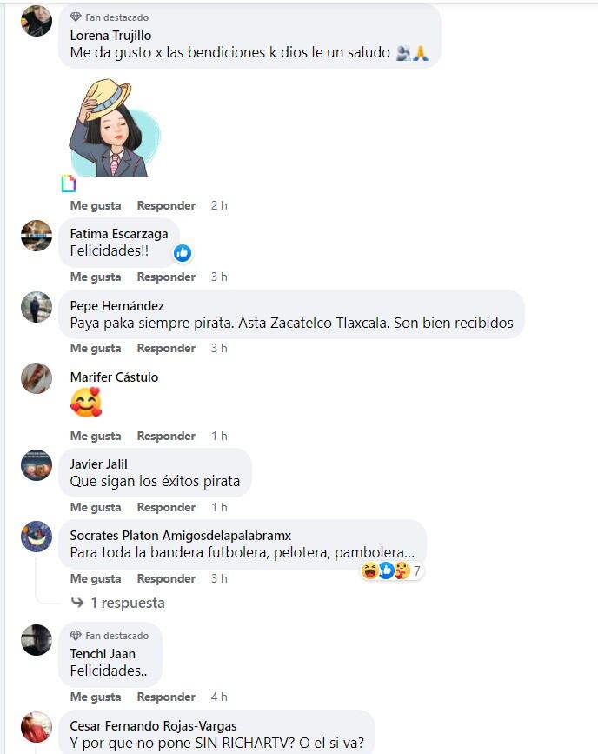Open Cesar Fernando Rojas-Vargas profile name
Screen dimensions: 598x754
pos(153,725)
